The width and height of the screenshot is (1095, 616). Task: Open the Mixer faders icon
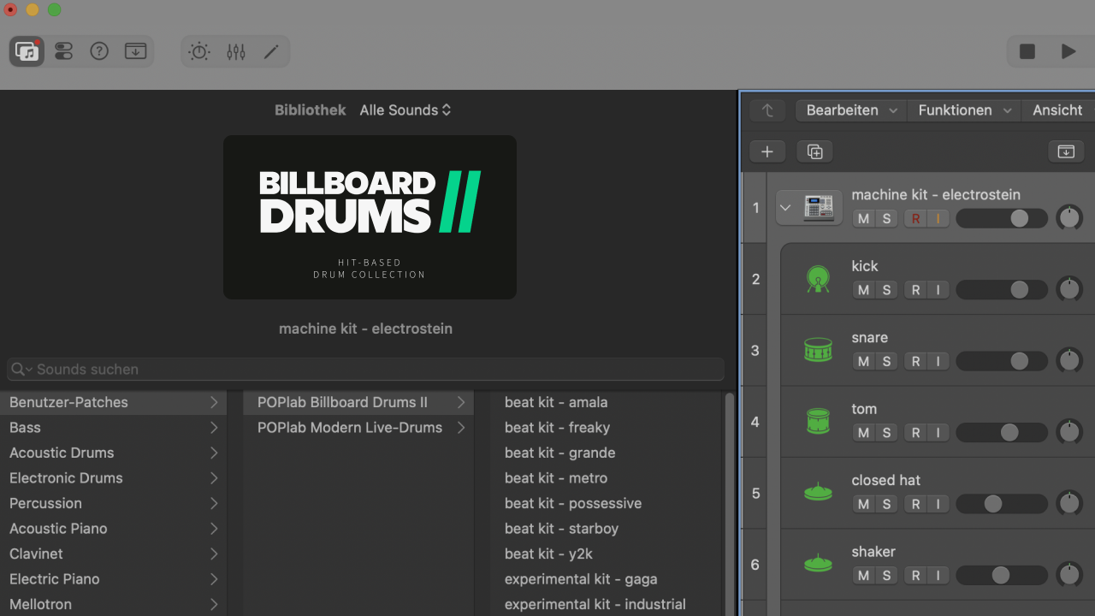[236, 51]
